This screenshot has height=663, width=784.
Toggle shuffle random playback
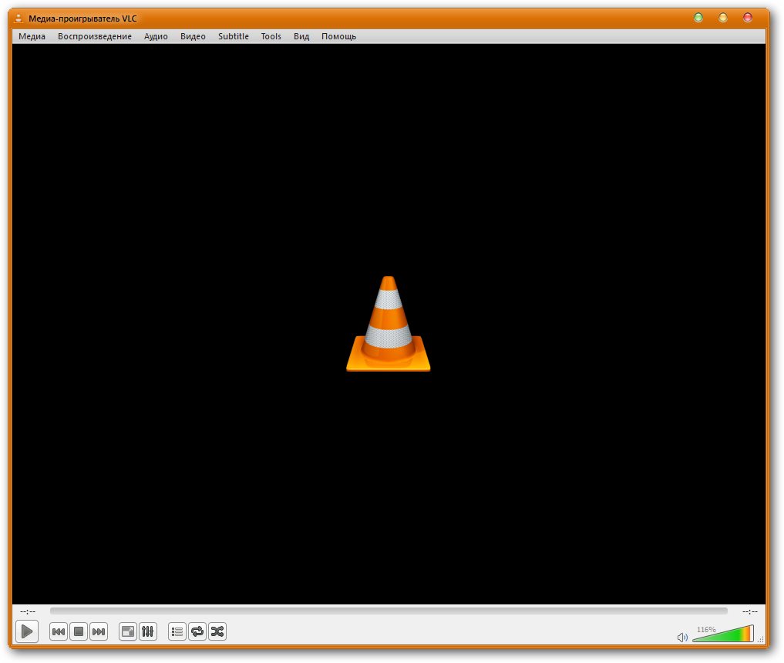(x=217, y=631)
